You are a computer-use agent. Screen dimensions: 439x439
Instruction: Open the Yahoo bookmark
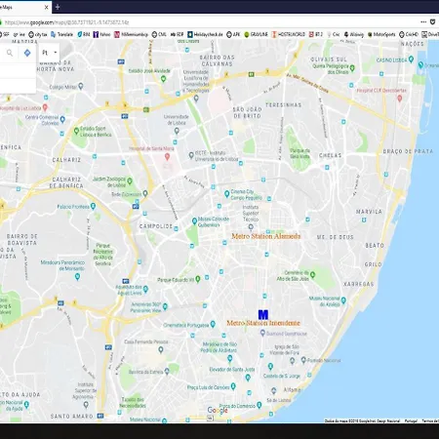click(x=101, y=34)
